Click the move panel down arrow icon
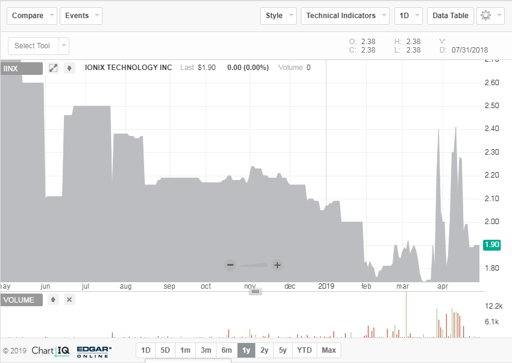512x363 pixels. pos(69,68)
